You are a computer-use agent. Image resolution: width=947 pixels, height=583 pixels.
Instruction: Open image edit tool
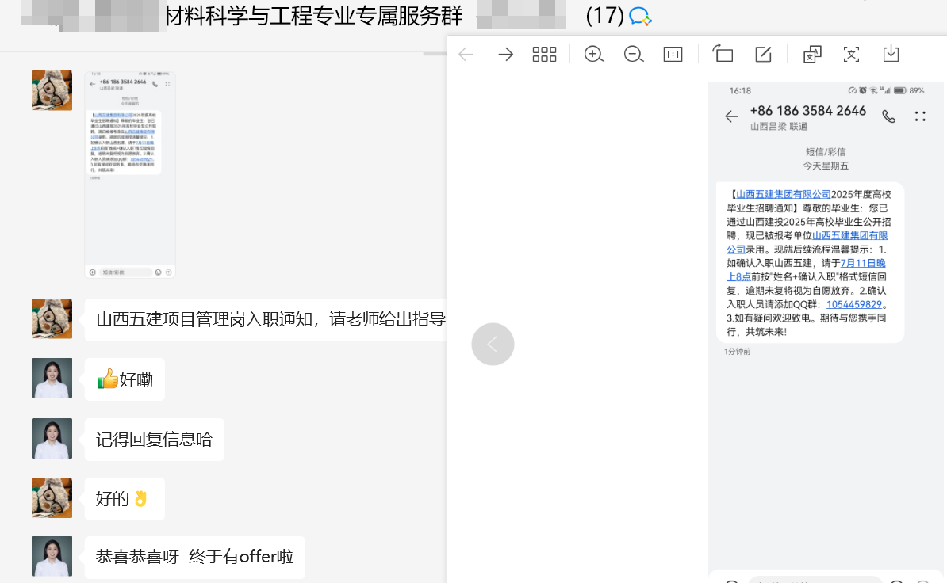click(x=763, y=54)
